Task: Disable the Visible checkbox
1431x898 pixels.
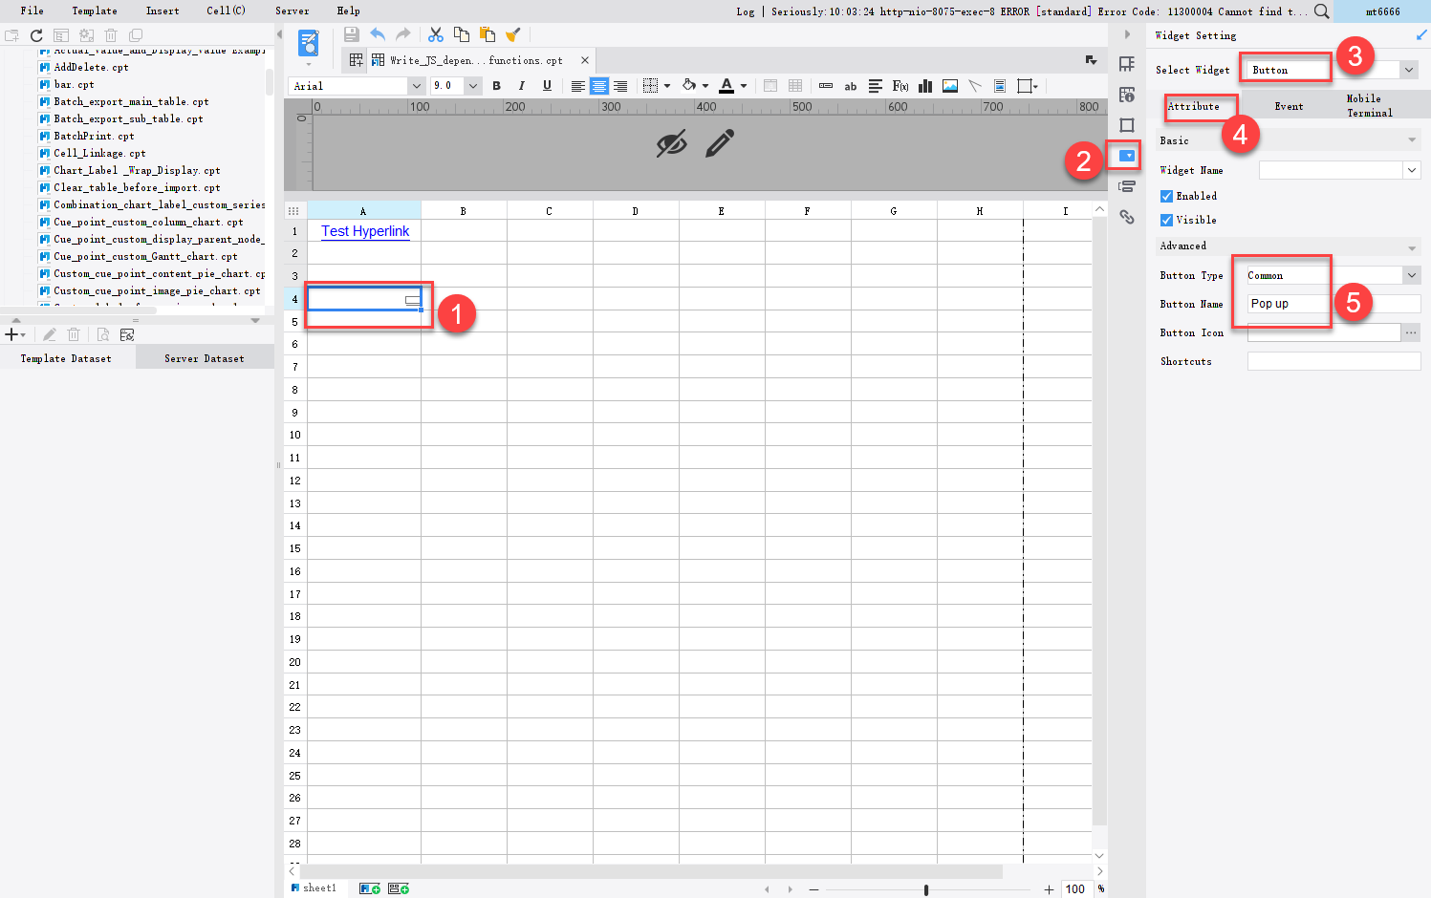Action: pos(1167,220)
